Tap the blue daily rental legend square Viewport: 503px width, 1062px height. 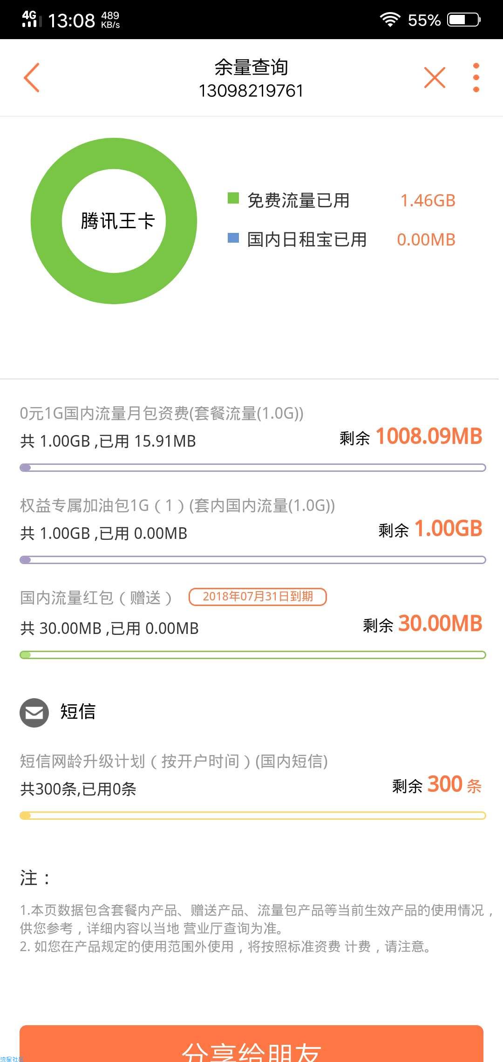click(x=233, y=238)
